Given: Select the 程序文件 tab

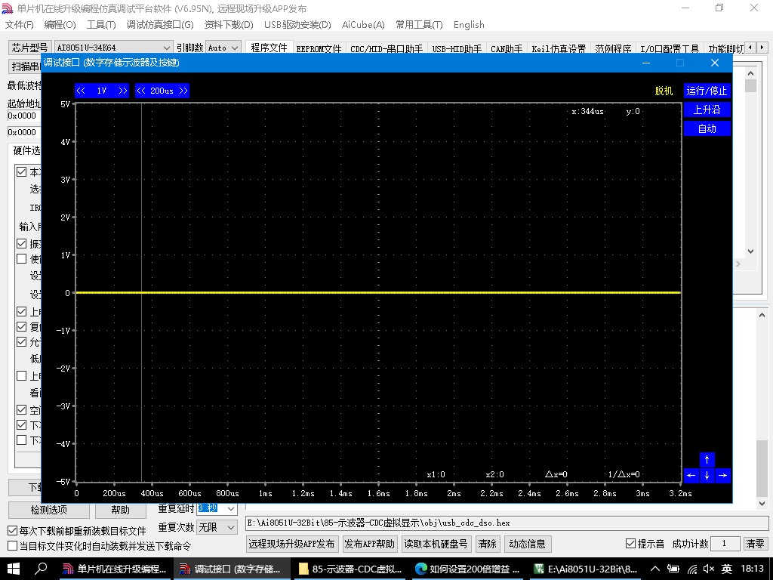Looking at the screenshot, I should point(269,48).
